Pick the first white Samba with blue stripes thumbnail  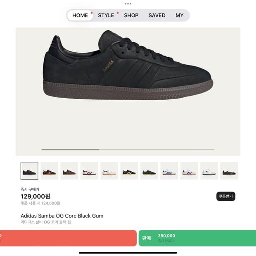[x=169, y=171]
